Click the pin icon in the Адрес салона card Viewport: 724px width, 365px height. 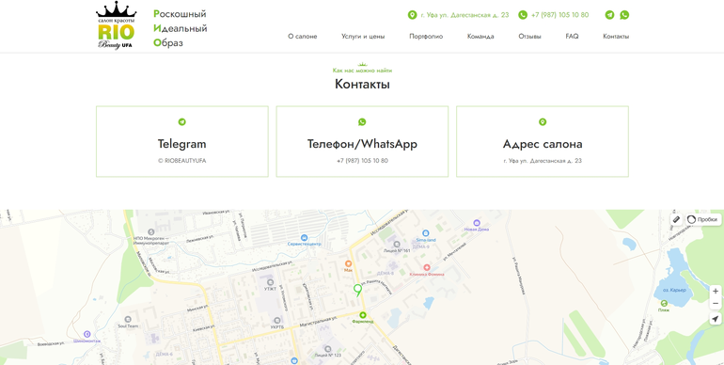click(543, 122)
